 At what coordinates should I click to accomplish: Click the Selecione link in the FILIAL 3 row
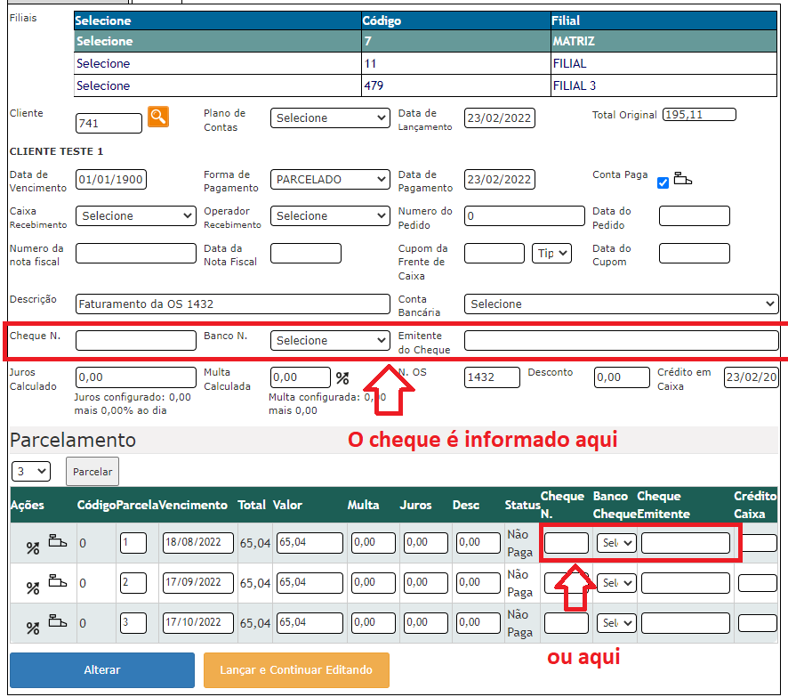[x=103, y=85]
